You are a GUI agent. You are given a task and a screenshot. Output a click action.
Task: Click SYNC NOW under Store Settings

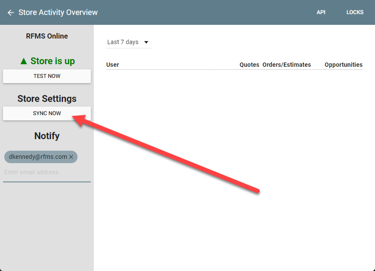click(x=47, y=113)
